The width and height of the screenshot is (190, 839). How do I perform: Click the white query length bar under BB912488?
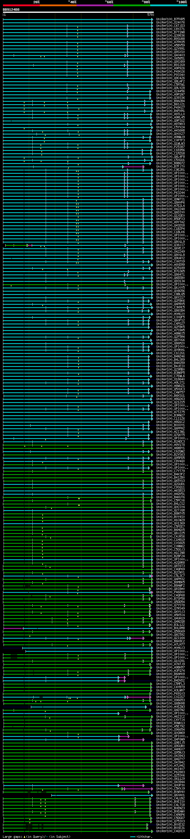point(78,12)
